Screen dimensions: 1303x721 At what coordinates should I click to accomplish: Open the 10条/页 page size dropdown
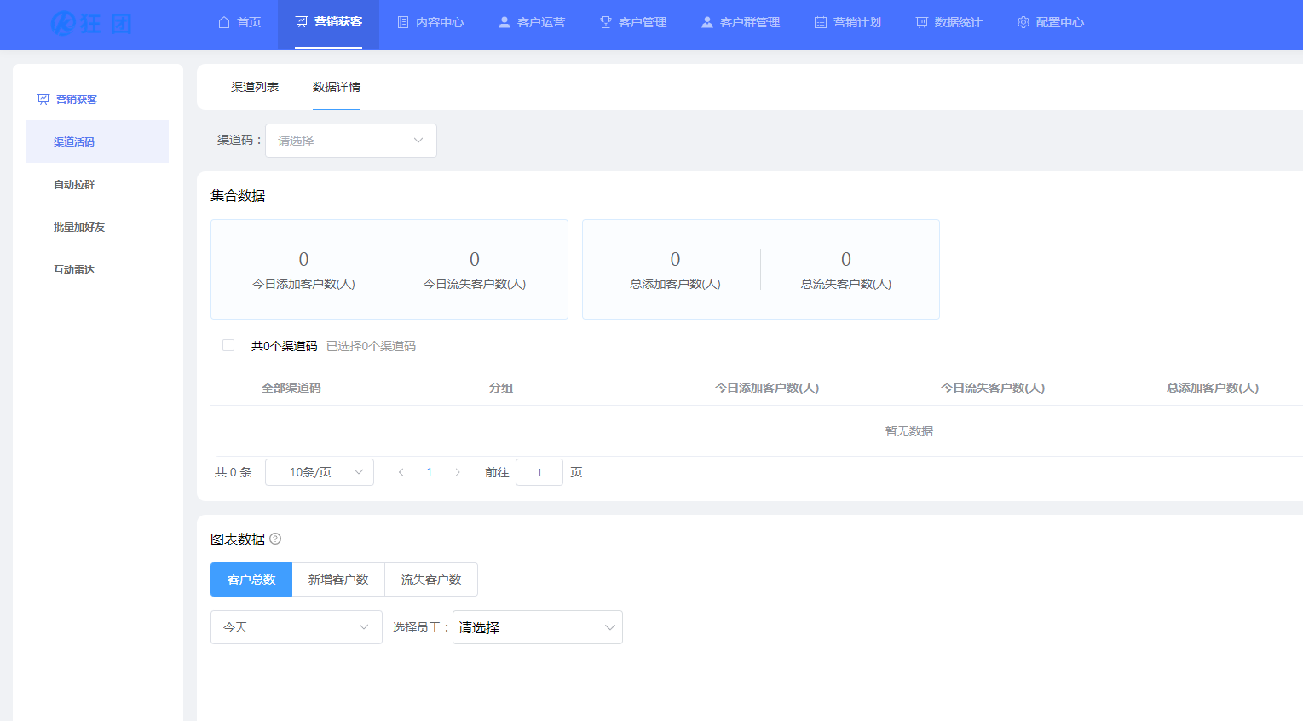point(320,472)
